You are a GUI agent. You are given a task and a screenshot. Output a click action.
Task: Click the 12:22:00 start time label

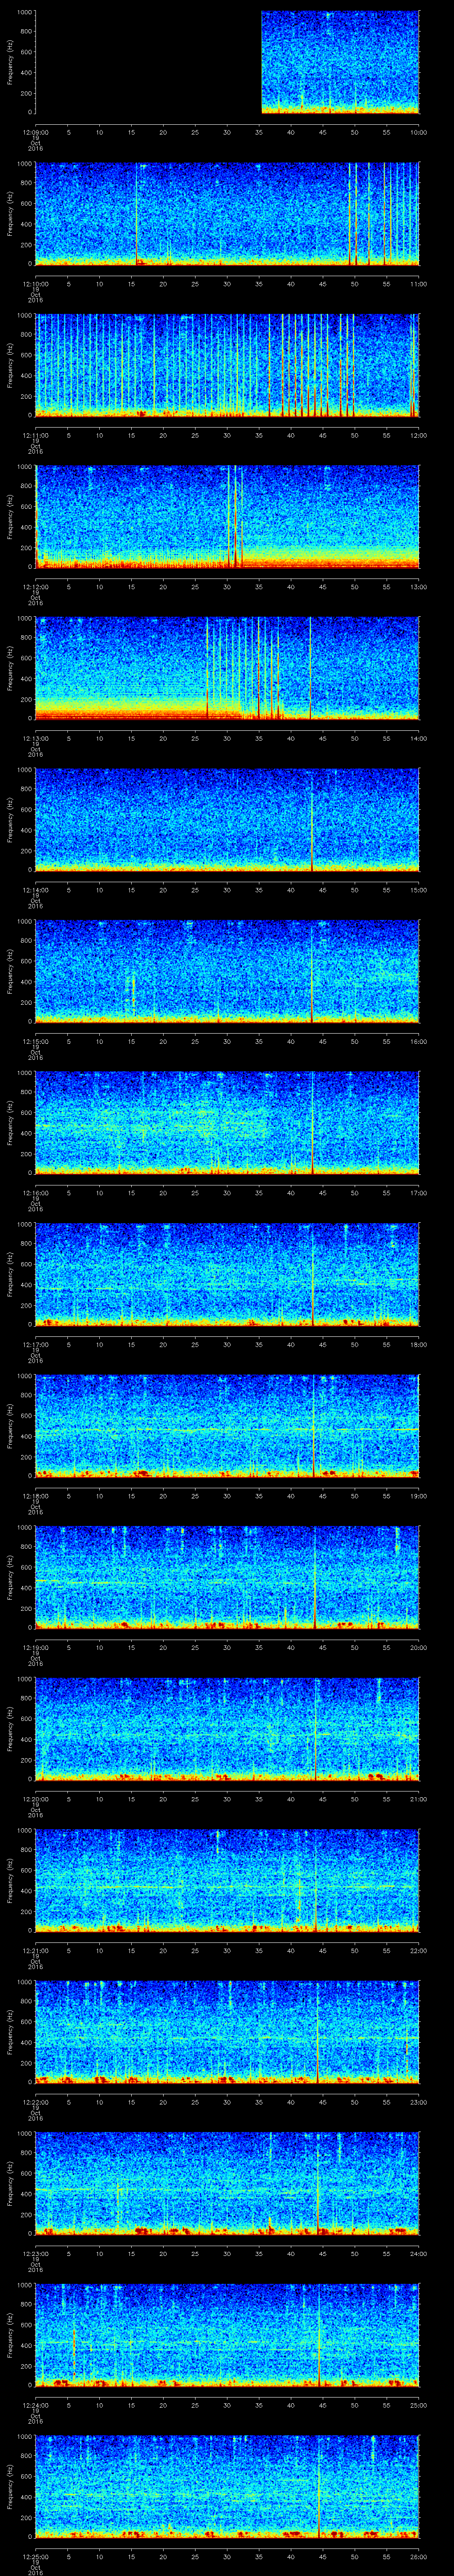click(x=35, y=2102)
